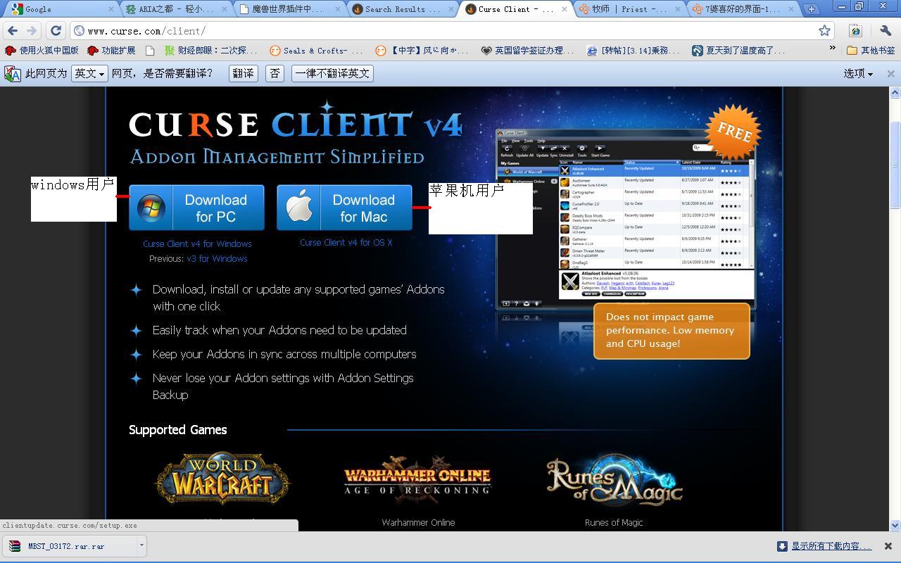Close the Search Results tab

[x=451, y=9]
